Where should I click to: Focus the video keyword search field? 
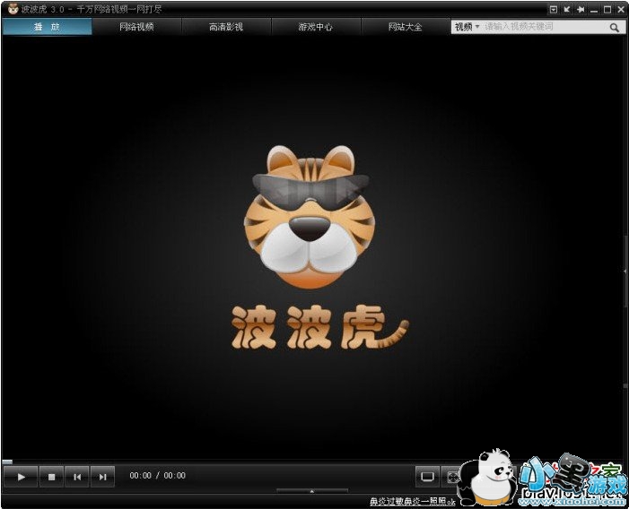pos(544,27)
